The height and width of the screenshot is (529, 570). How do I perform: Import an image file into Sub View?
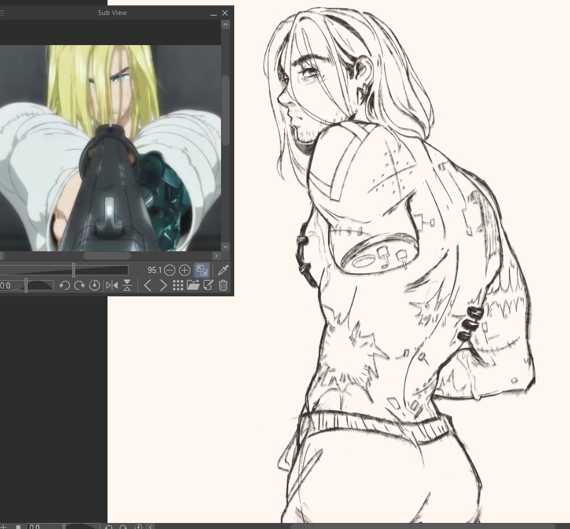[193, 286]
